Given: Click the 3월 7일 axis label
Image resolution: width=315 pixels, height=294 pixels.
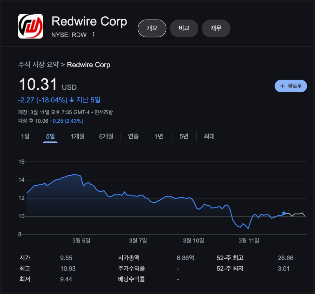Looking at the screenshot, I should [138, 240].
